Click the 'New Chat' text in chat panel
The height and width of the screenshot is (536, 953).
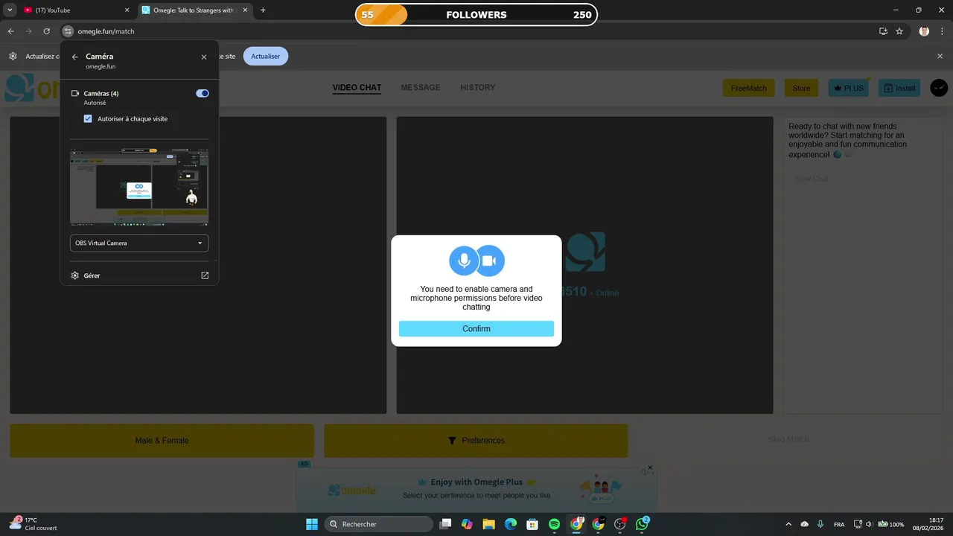point(812,179)
